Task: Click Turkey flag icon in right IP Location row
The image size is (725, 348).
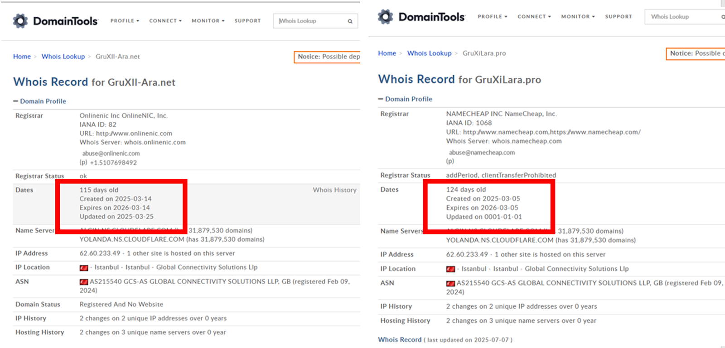Action: pos(450,269)
